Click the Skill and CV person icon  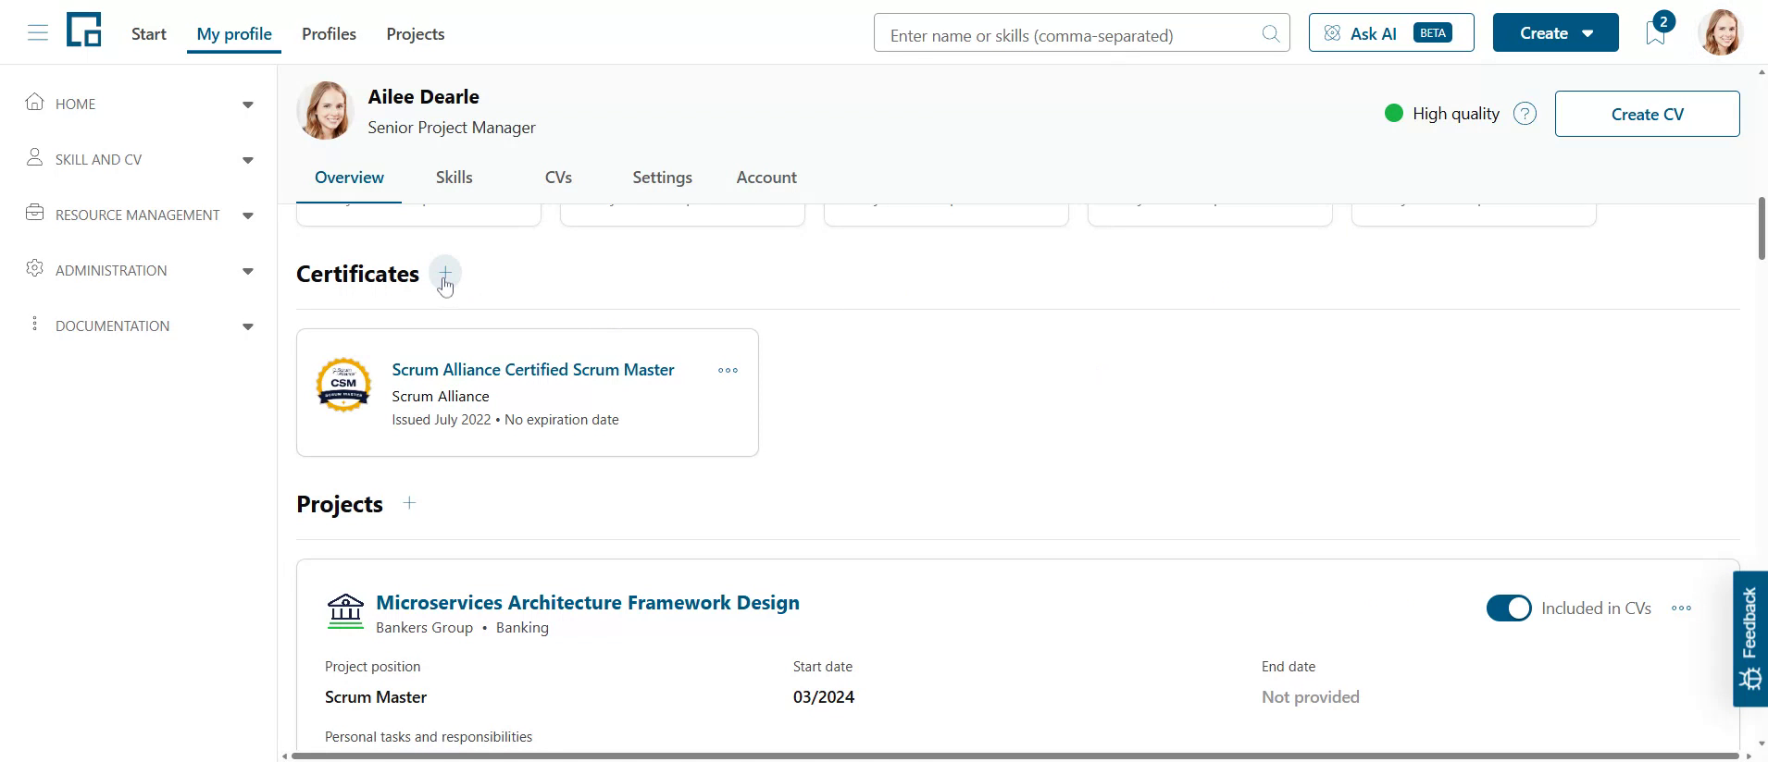click(35, 157)
